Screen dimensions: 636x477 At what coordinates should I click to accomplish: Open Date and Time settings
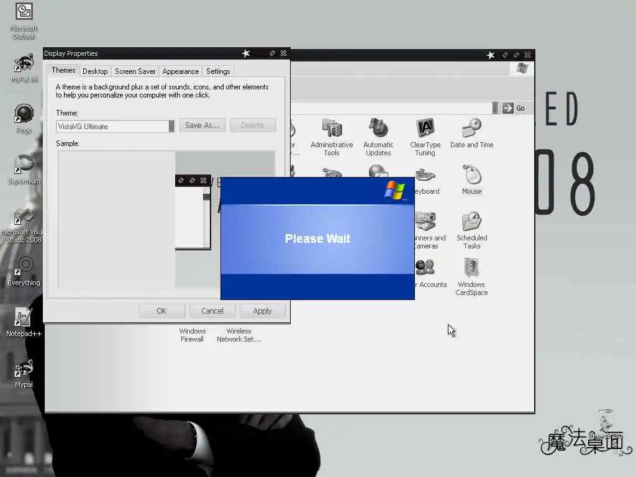pyautogui.click(x=472, y=133)
